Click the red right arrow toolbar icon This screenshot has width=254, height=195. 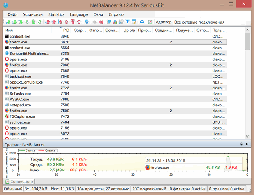(101, 22)
